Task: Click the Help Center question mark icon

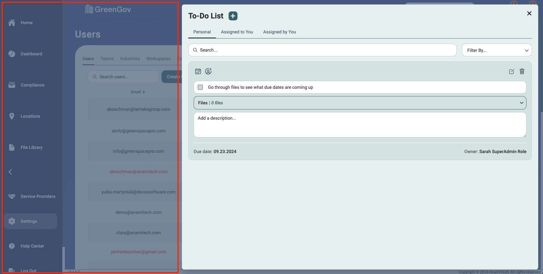Action: click(12, 246)
